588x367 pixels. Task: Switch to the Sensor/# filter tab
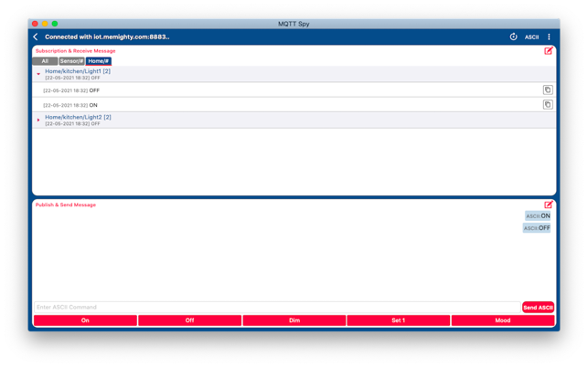[71, 61]
